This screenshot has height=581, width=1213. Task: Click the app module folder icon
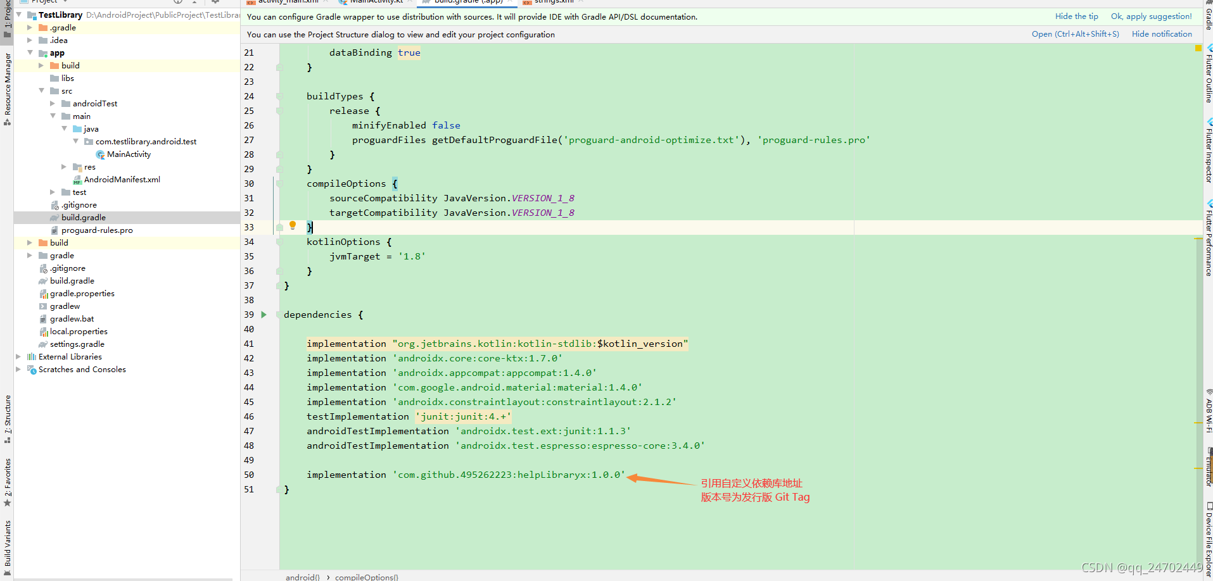pyautogui.click(x=43, y=53)
